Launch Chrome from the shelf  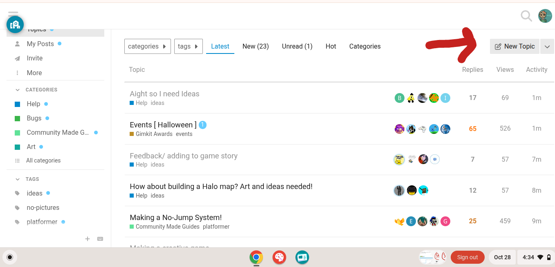point(256,257)
